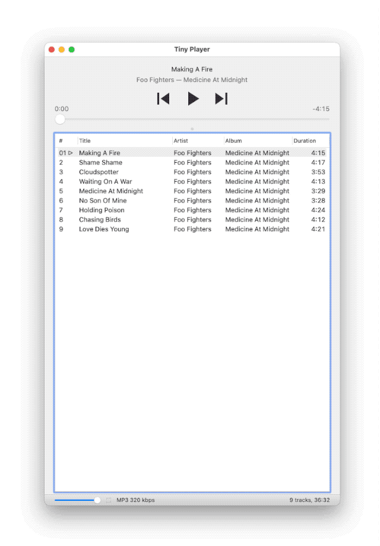Minimize the Tiny Player window
Viewport: 380px width, 546px height.
point(62,49)
